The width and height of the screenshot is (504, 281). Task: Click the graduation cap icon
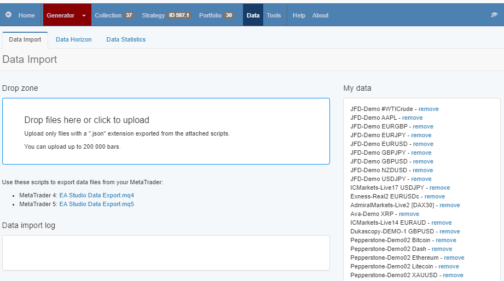(494, 15)
